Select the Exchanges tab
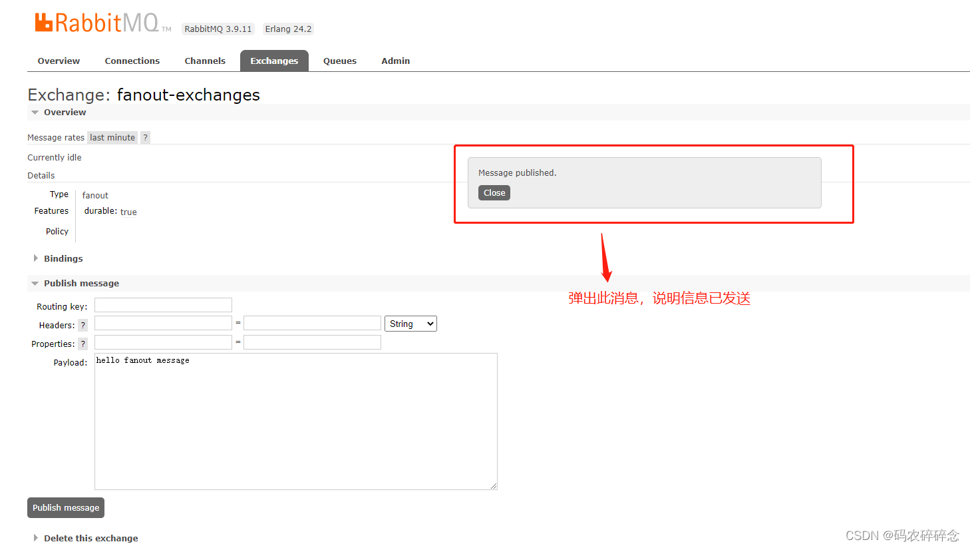Viewport: 970px width, 548px height. pos(274,61)
